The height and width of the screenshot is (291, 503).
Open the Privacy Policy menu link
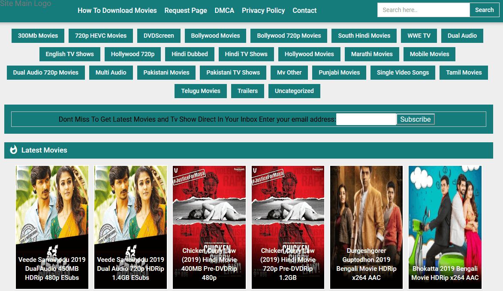point(263,11)
